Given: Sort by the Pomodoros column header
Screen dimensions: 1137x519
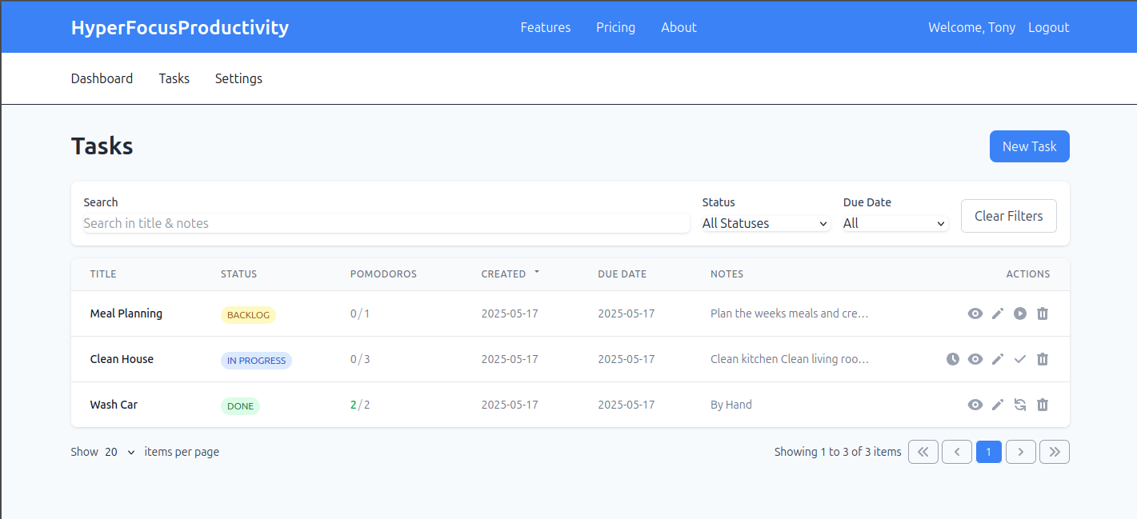Looking at the screenshot, I should click(383, 273).
